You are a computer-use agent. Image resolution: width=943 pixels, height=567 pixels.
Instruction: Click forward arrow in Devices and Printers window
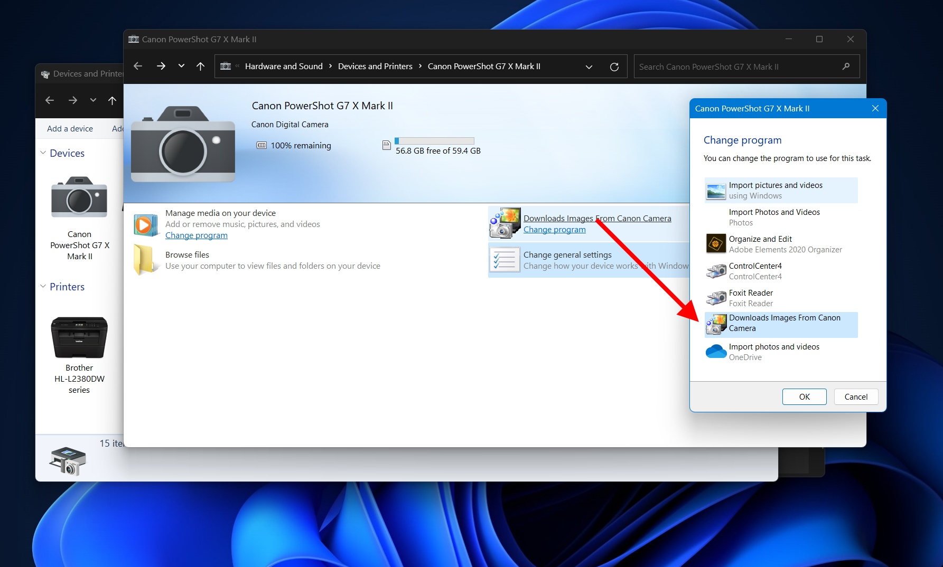click(x=73, y=100)
